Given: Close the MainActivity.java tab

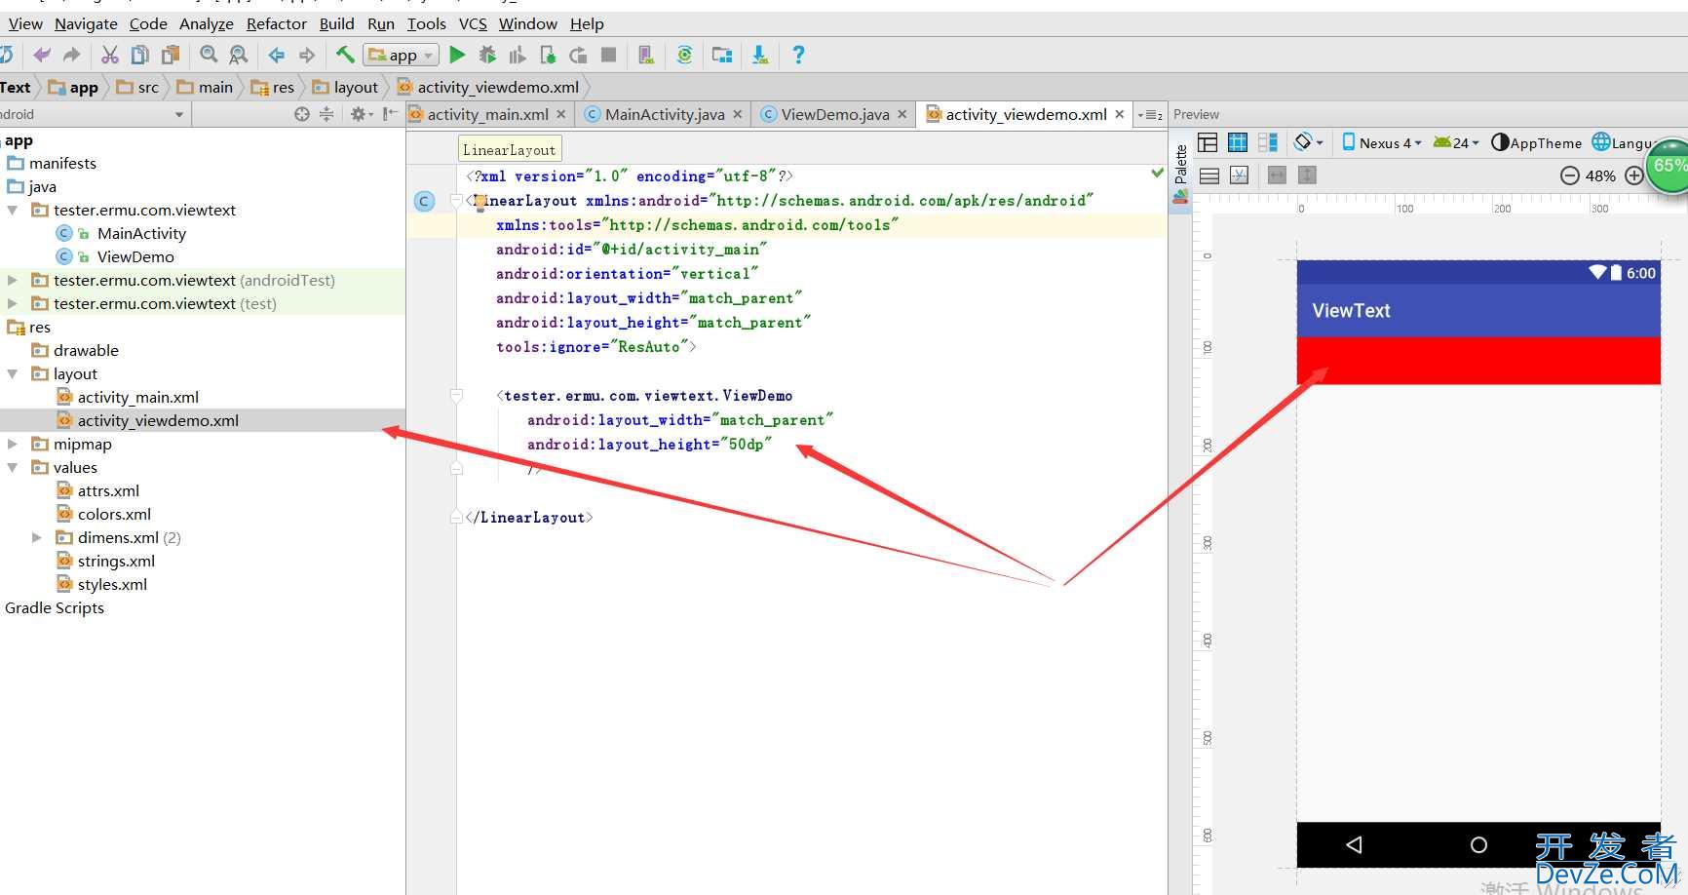Looking at the screenshot, I should click(x=738, y=114).
